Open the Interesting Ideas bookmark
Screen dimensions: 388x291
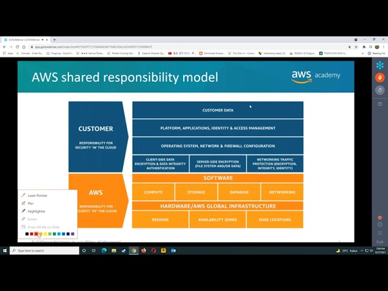click(x=272, y=53)
